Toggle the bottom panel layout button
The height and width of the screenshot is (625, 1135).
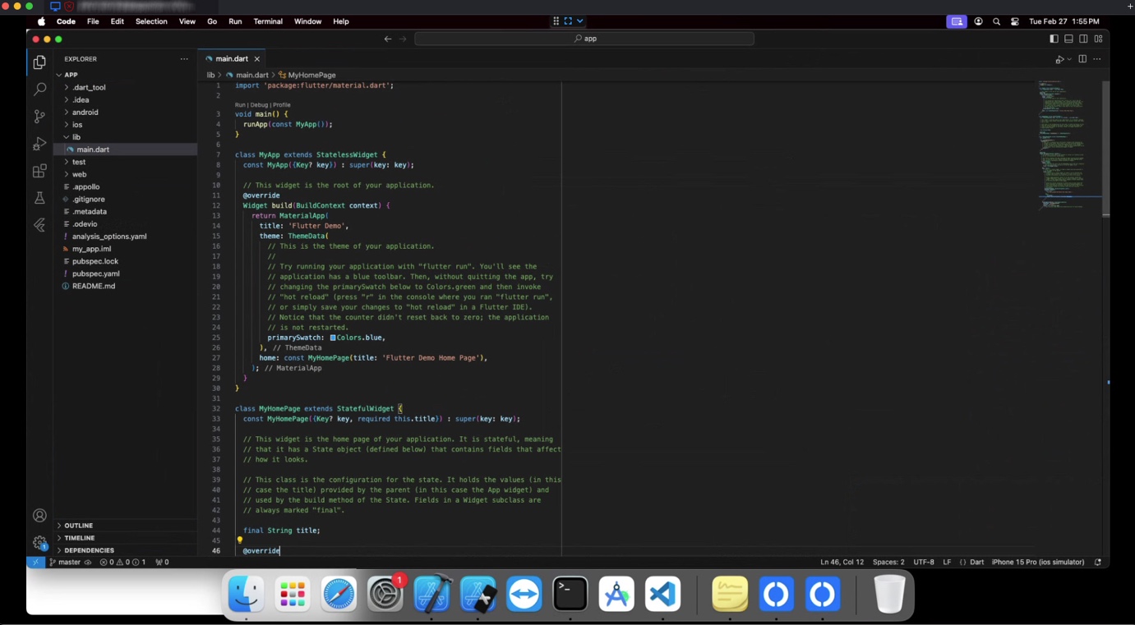click(1068, 39)
